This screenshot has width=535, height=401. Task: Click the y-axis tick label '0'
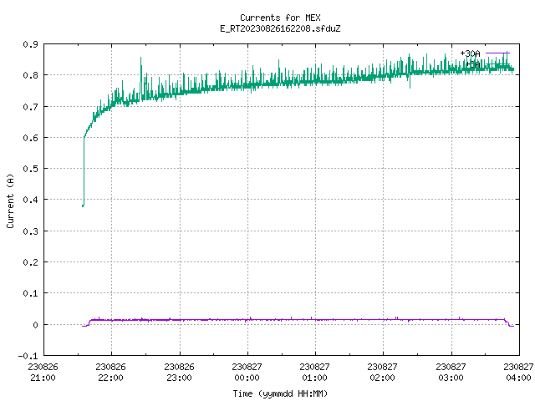[x=35, y=325]
